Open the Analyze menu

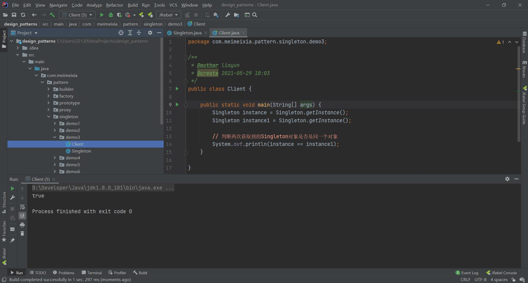[x=94, y=5]
